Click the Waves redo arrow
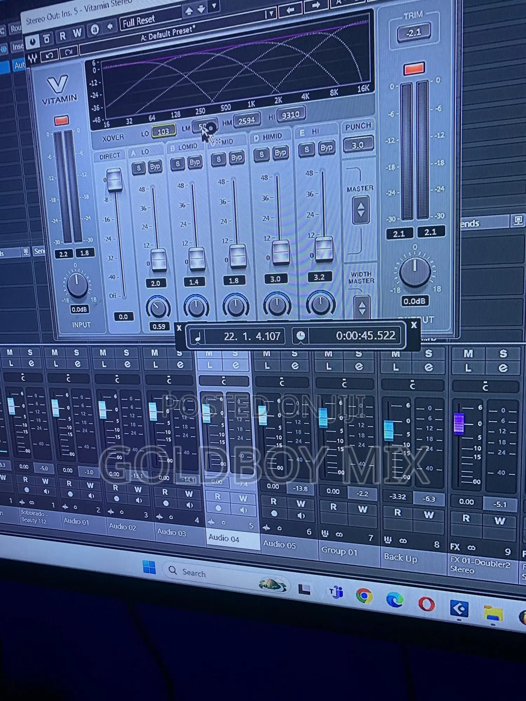 click(69, 52)
